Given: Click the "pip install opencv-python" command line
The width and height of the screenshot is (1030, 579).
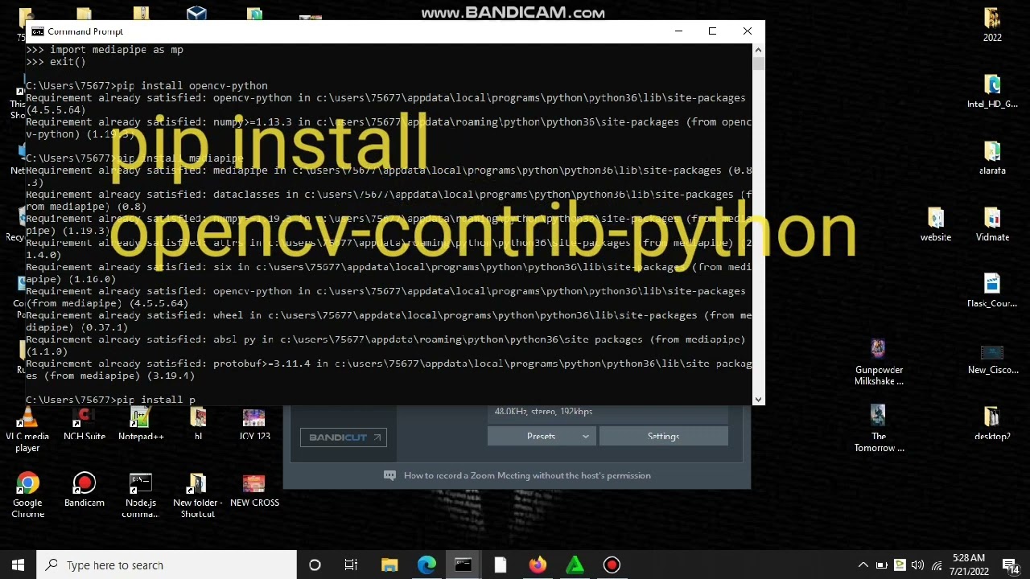Looking at the screenshot, I should pyautogui.click(x=146, y=85).
